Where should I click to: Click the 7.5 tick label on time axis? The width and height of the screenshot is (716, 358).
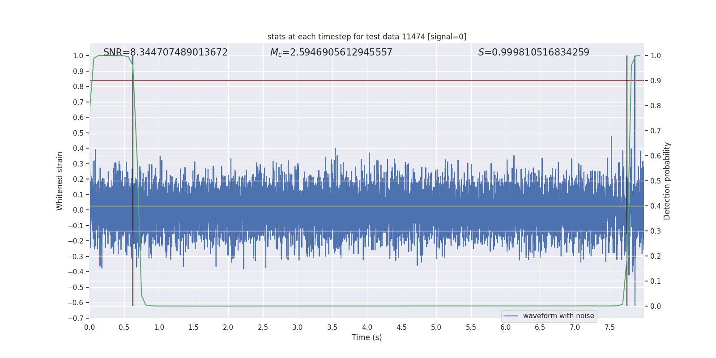coord(609,328)
